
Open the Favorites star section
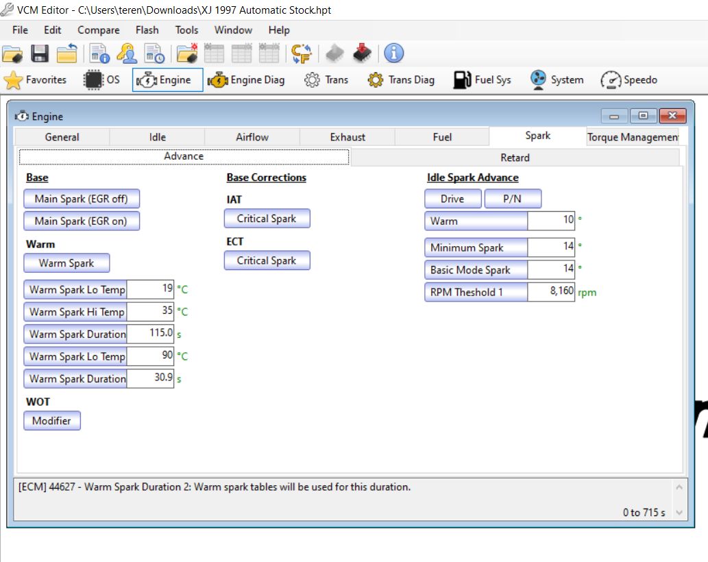36,80
